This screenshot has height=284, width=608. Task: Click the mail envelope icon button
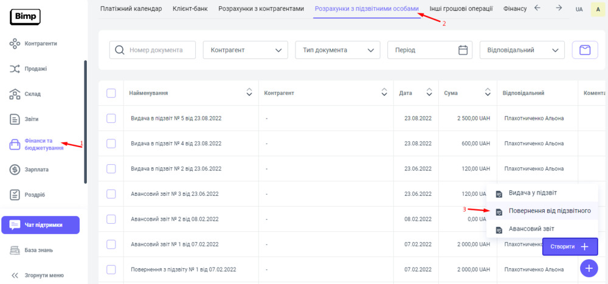tap(584, 50)
